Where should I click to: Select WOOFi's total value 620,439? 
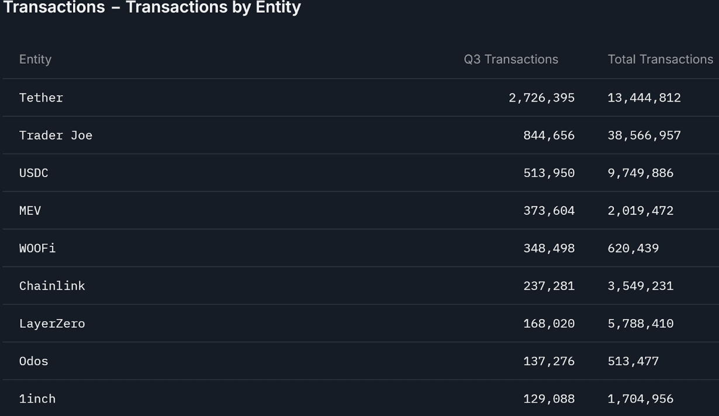click(633, 248)
